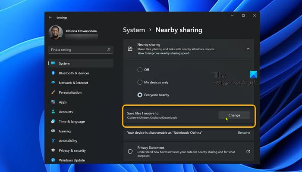Screen dimensions: 302x172
Task: Click the Privacy & security shield icon
Action: (x=53, y=150)
